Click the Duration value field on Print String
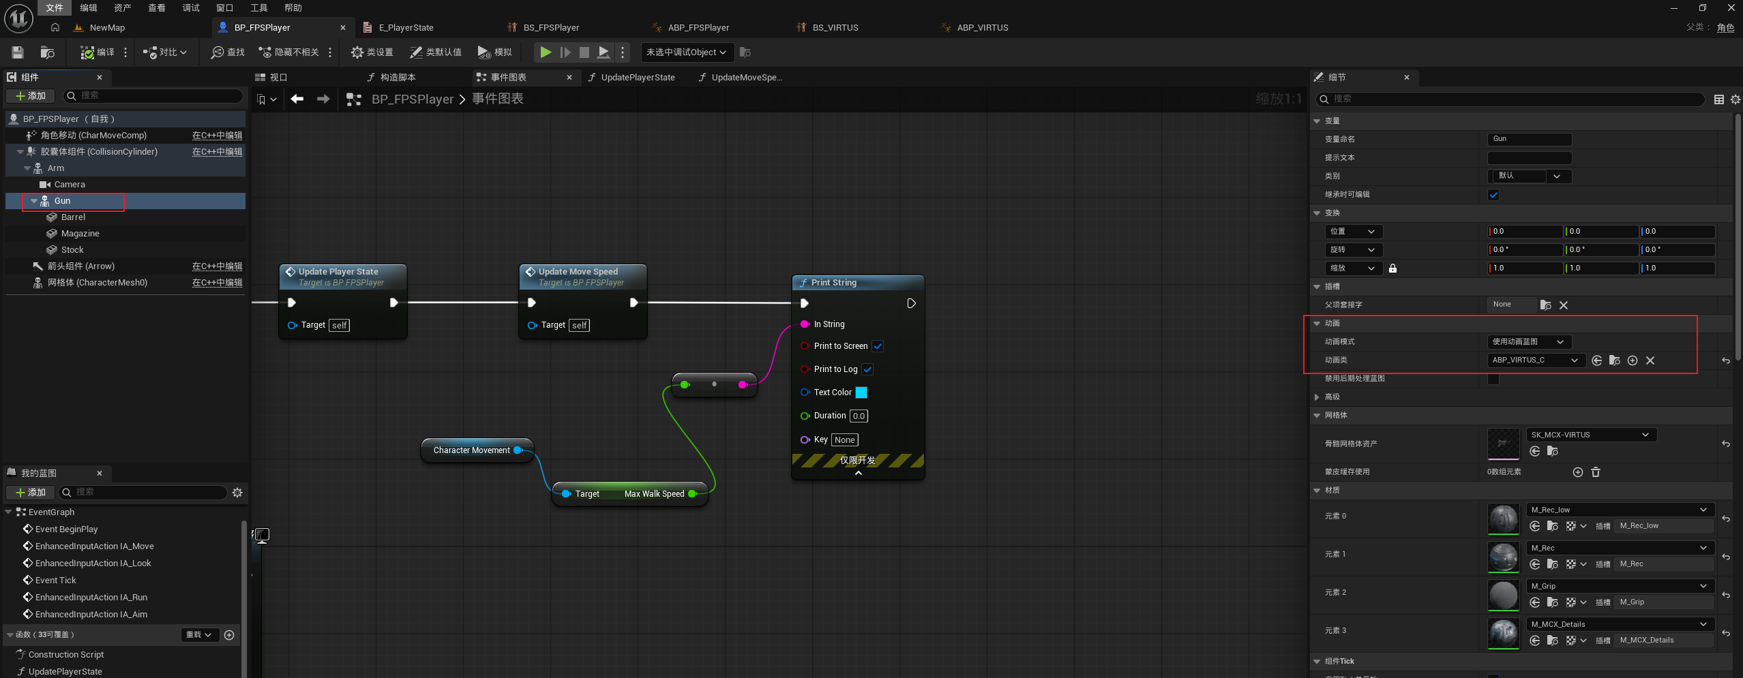1743x678 pixels. tap(859, 416)
